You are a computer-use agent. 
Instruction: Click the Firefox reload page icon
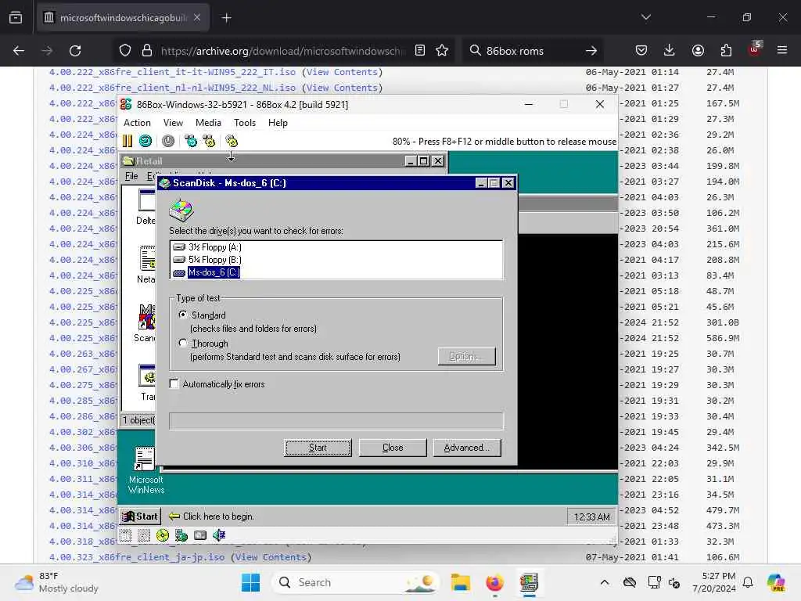tap(75, 51)
